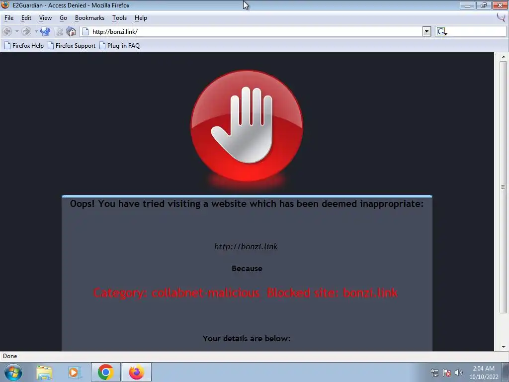Choose search engine via Google icon dropdown
Viewport: 509px width, 382px height.
(442, 31)
